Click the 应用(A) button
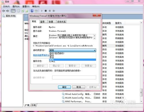The height and width of the screenshot is (112, 144). 93,87
